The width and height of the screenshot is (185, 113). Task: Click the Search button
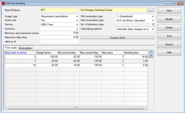pos(169,44)
